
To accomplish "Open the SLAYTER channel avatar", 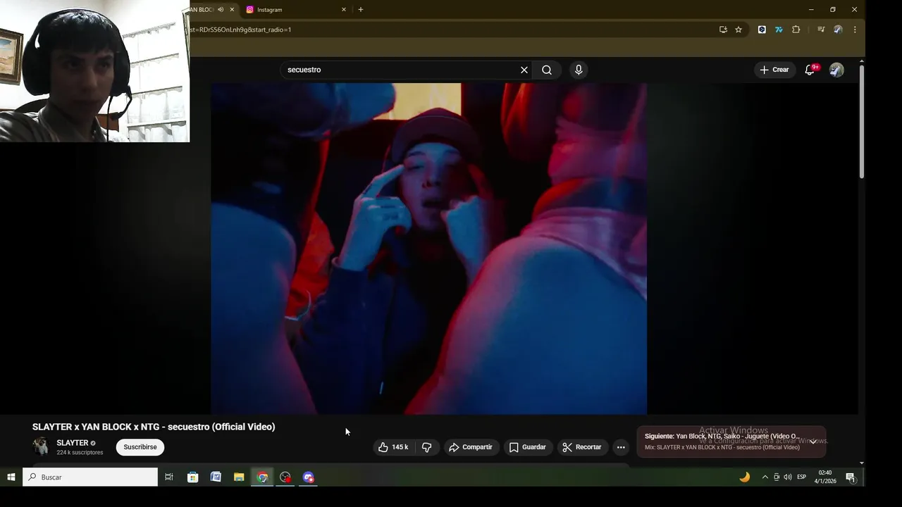I will (x=41, y=446).
